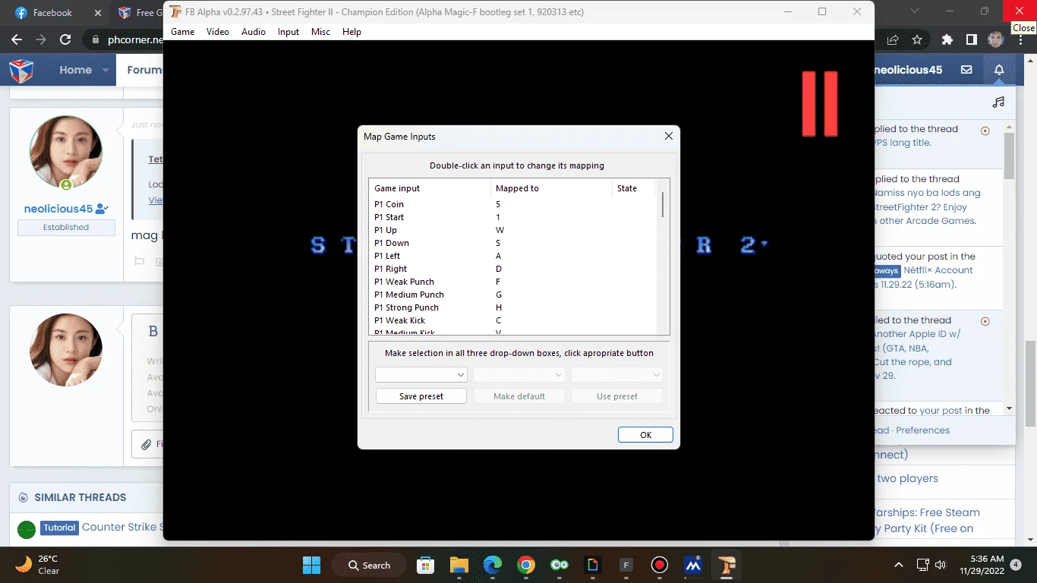
Task: Open the Windows Start menu
Action: pyautogui.click(x=311, y=565)
